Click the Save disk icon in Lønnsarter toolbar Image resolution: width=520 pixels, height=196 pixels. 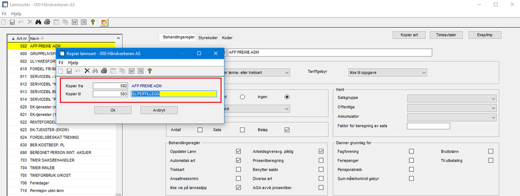(12, 22)
